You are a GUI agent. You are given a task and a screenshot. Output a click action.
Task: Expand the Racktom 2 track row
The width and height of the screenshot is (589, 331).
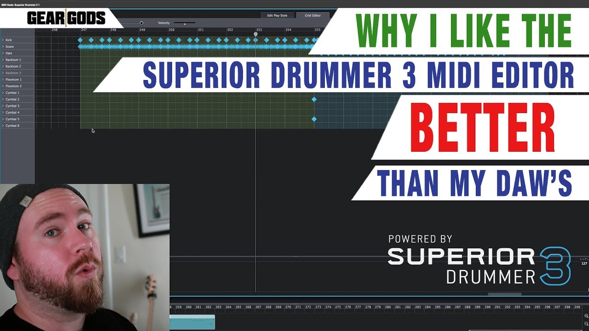click(3, 66)
